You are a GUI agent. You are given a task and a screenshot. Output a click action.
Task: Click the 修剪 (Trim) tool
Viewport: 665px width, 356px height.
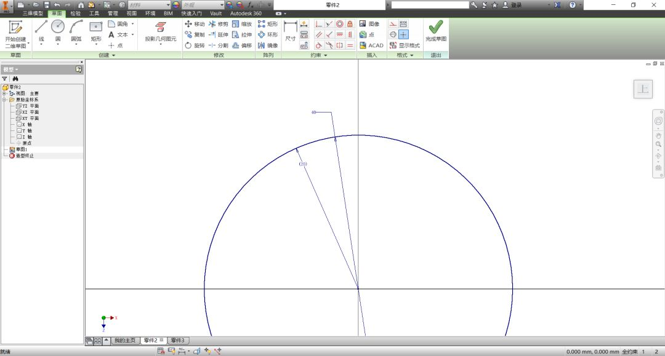pyautogui.click(x=219, y=24)
